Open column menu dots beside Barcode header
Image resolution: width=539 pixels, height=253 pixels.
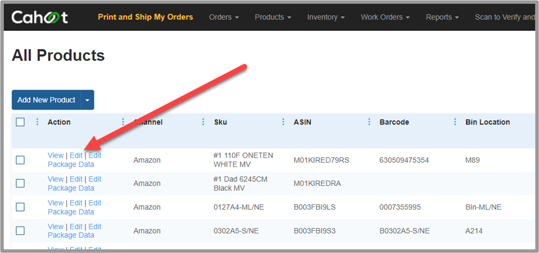coord(455,122)
